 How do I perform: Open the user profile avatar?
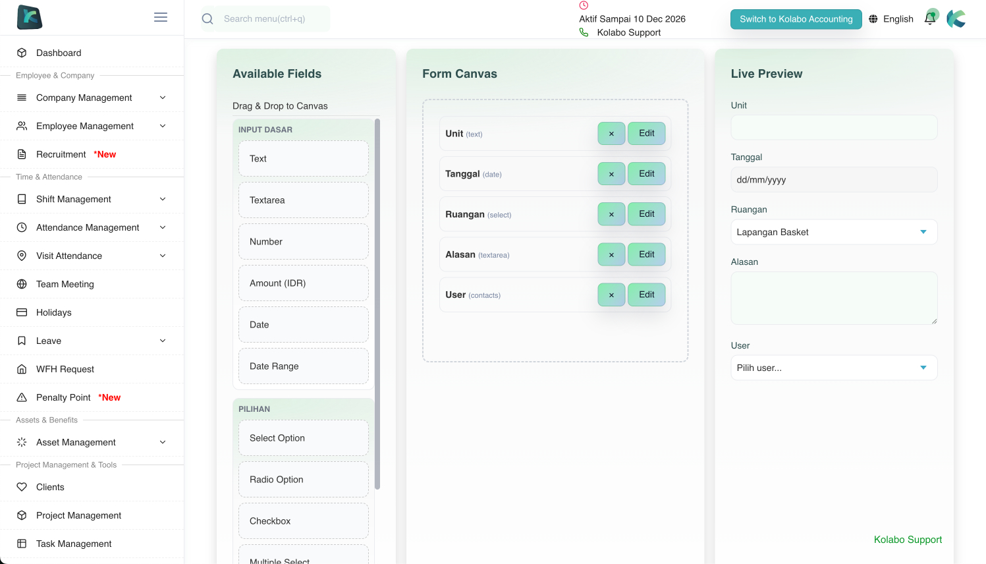click(956, 18)
